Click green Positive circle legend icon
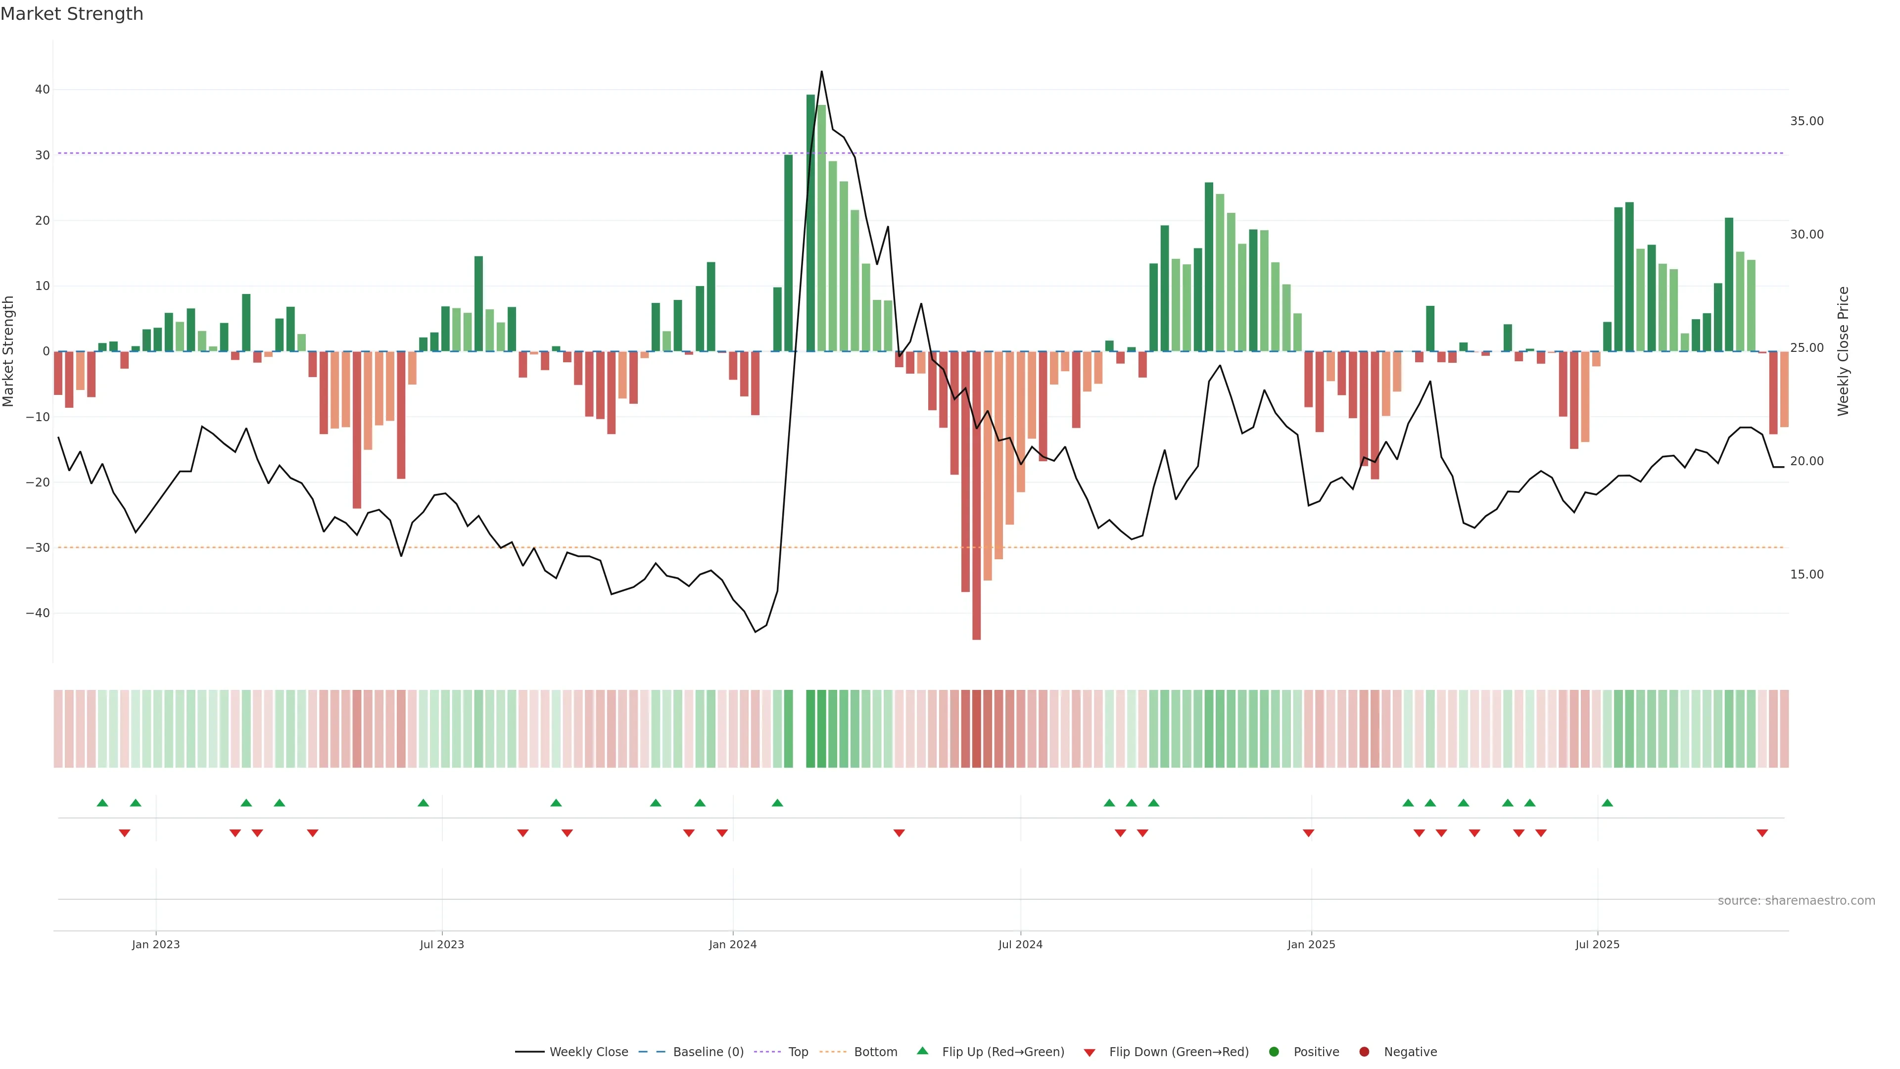 click(1274, 1052)
